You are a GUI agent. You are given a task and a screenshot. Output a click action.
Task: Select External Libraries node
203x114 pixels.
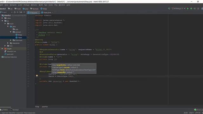click(x=9, y=57)
